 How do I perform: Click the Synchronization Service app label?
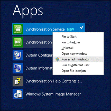click(45, 29)
